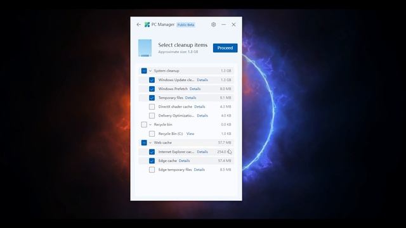Image resolution: width=406 pixels, height=228 pixels.
Task: Click the 57.4 MB Edge cache size
Action: [x=224, y=160]
